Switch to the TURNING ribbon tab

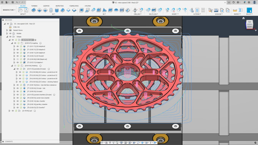[x=34, y=6]
